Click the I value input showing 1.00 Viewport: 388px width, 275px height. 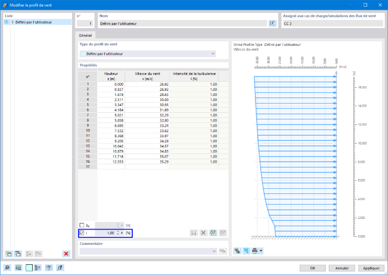point(105,233)
